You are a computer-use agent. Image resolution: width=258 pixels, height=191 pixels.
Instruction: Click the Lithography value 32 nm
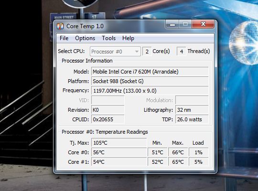[192, 110]
